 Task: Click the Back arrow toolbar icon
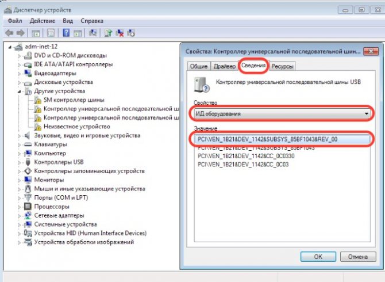click(9, 33)
